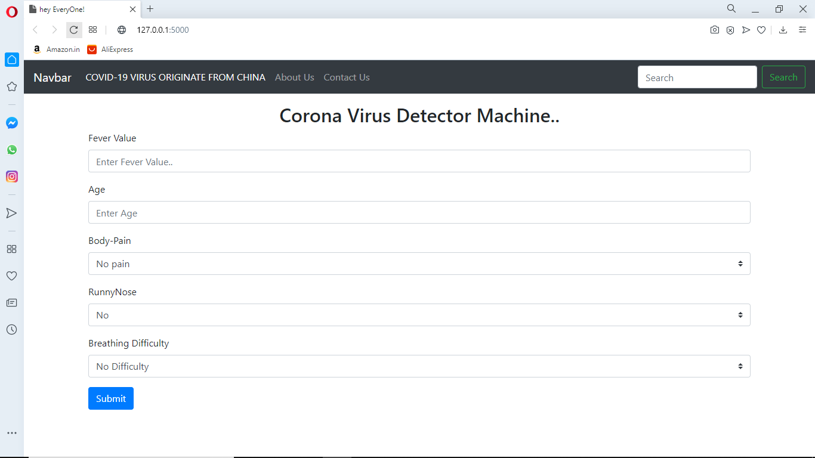Open Messenger from the Opera sidebar
815x458 pixels.
pos(12,123)
